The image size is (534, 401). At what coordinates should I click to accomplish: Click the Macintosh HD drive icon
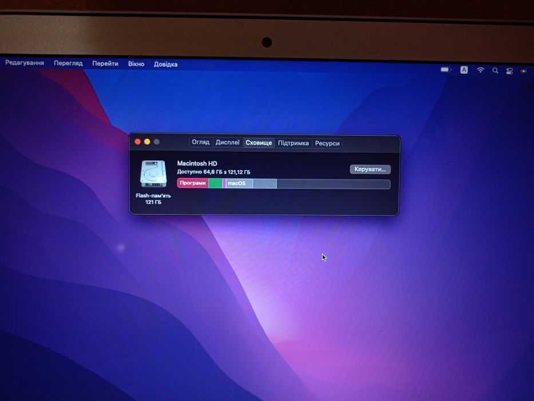click(153, 174)
